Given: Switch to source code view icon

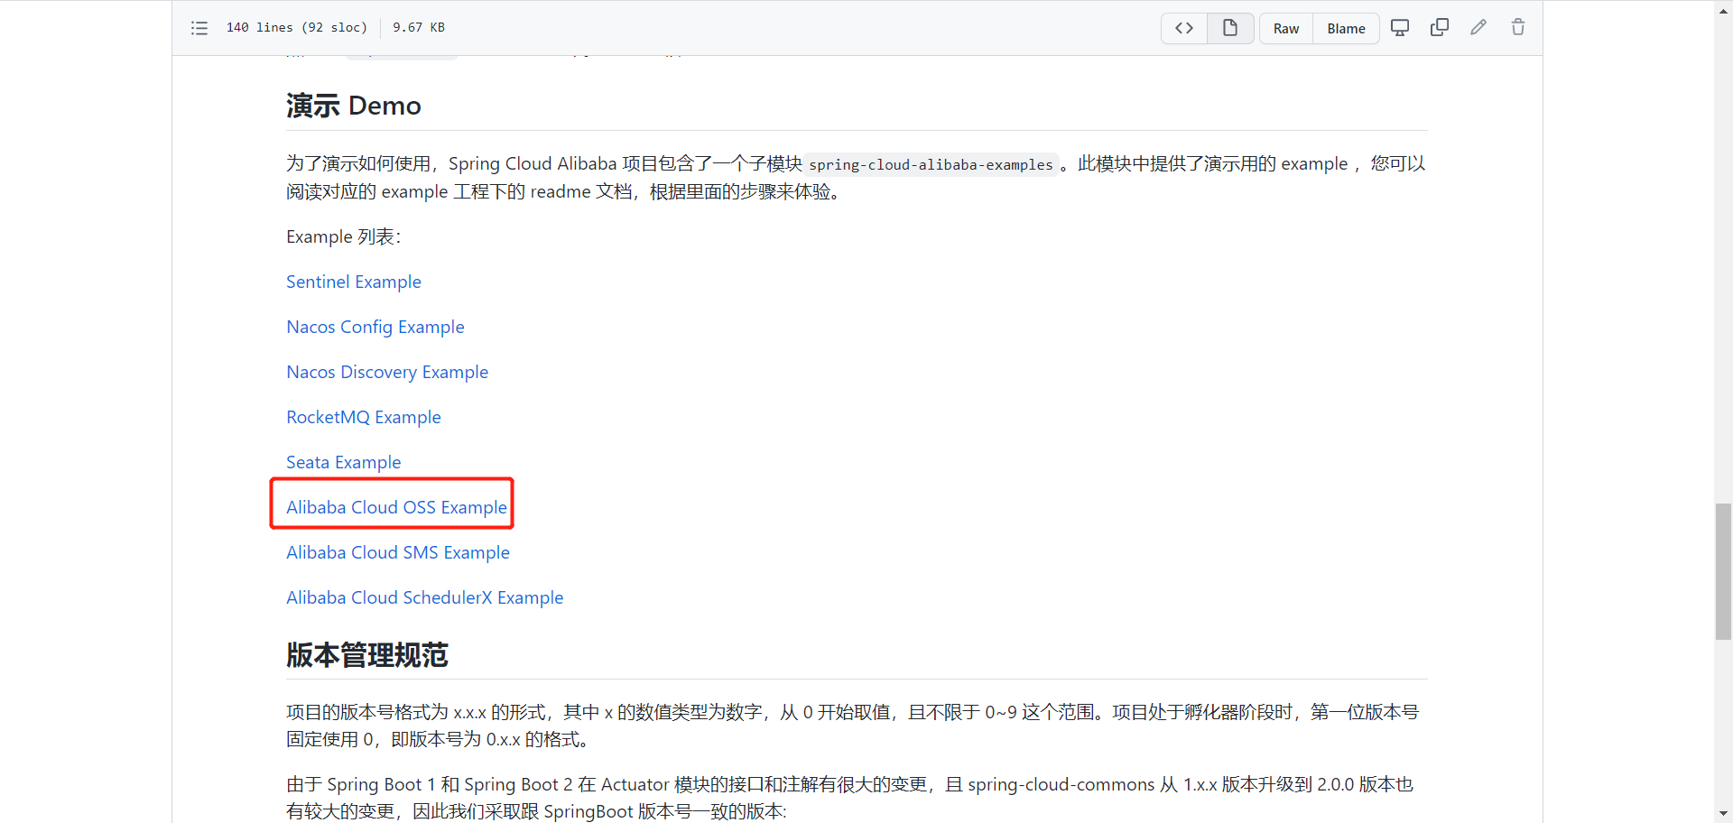Looking at the screenshot, I should [1184, 28].
